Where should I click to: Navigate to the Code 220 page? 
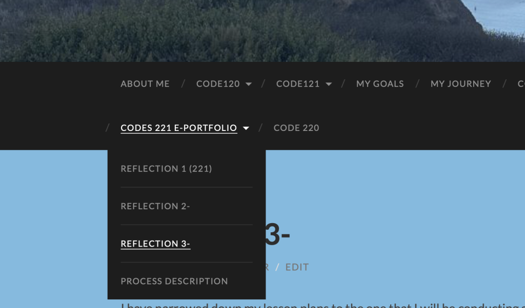(296, 128)
